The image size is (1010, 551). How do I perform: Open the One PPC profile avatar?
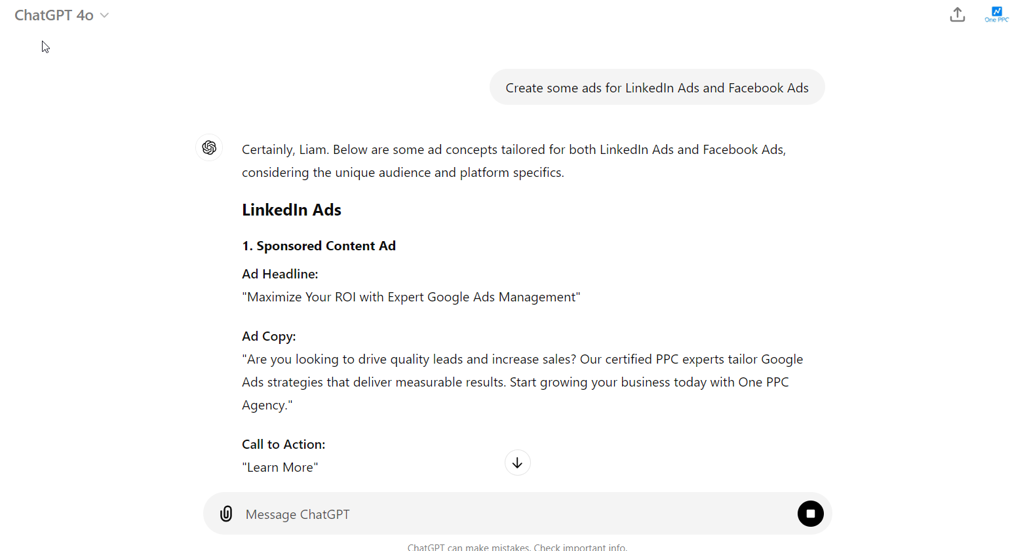click(996, 14)
